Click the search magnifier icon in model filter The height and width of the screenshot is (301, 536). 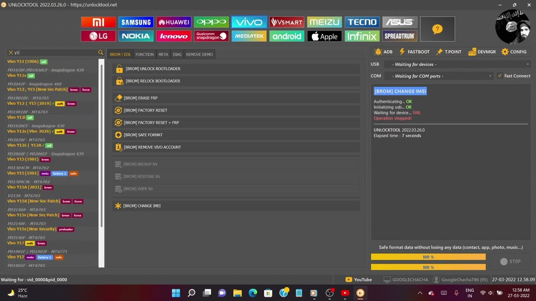point(100,52)
